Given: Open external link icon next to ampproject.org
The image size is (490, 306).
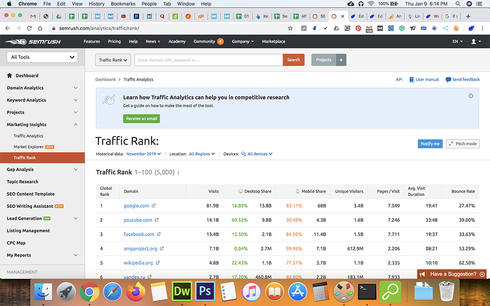Looking at the screenshot, I should pos(162,249).
